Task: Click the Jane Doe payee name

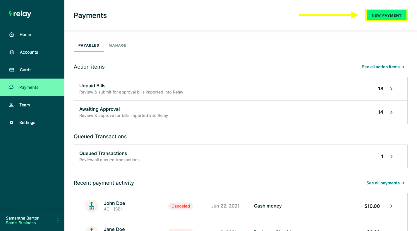Action: pos(114,229)
